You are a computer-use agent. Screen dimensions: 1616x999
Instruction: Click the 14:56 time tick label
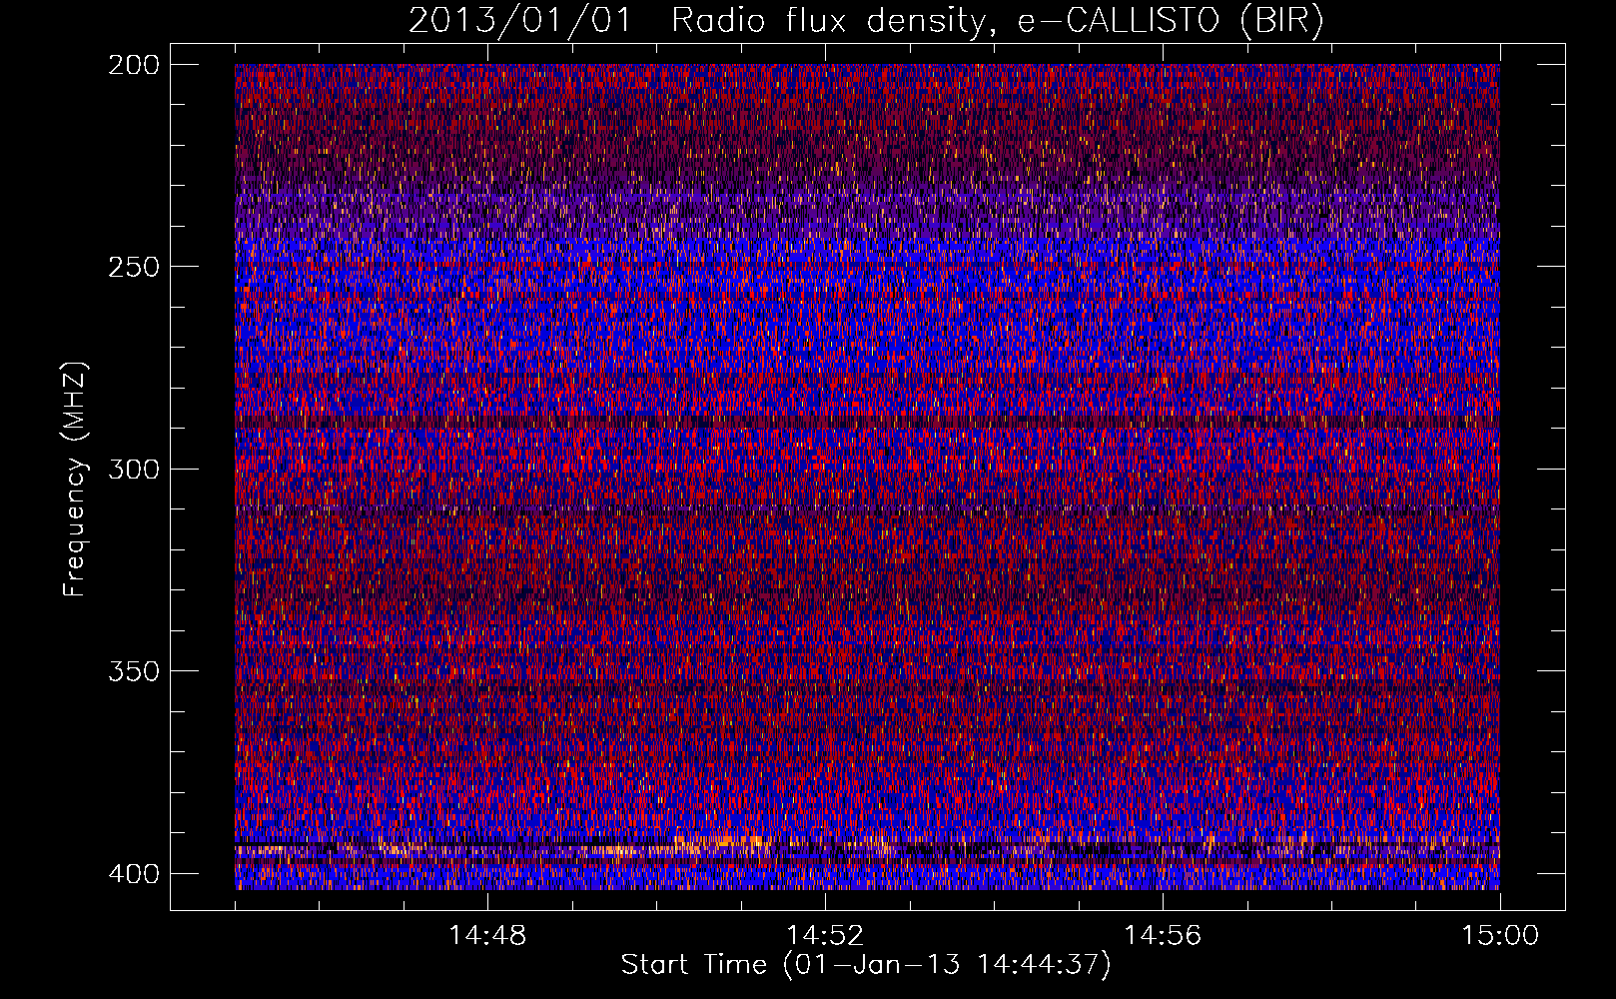pos(1163,936)
